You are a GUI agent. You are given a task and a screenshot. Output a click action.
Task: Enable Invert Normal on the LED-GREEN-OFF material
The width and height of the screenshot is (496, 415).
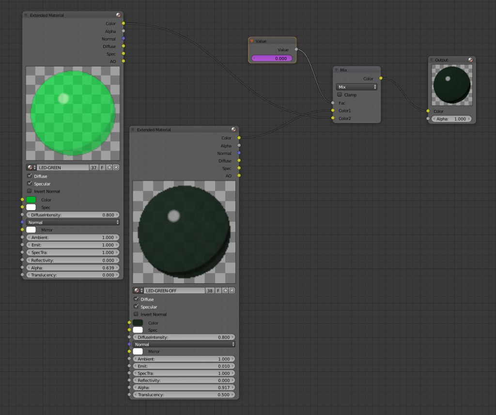[x=136, y=314]
